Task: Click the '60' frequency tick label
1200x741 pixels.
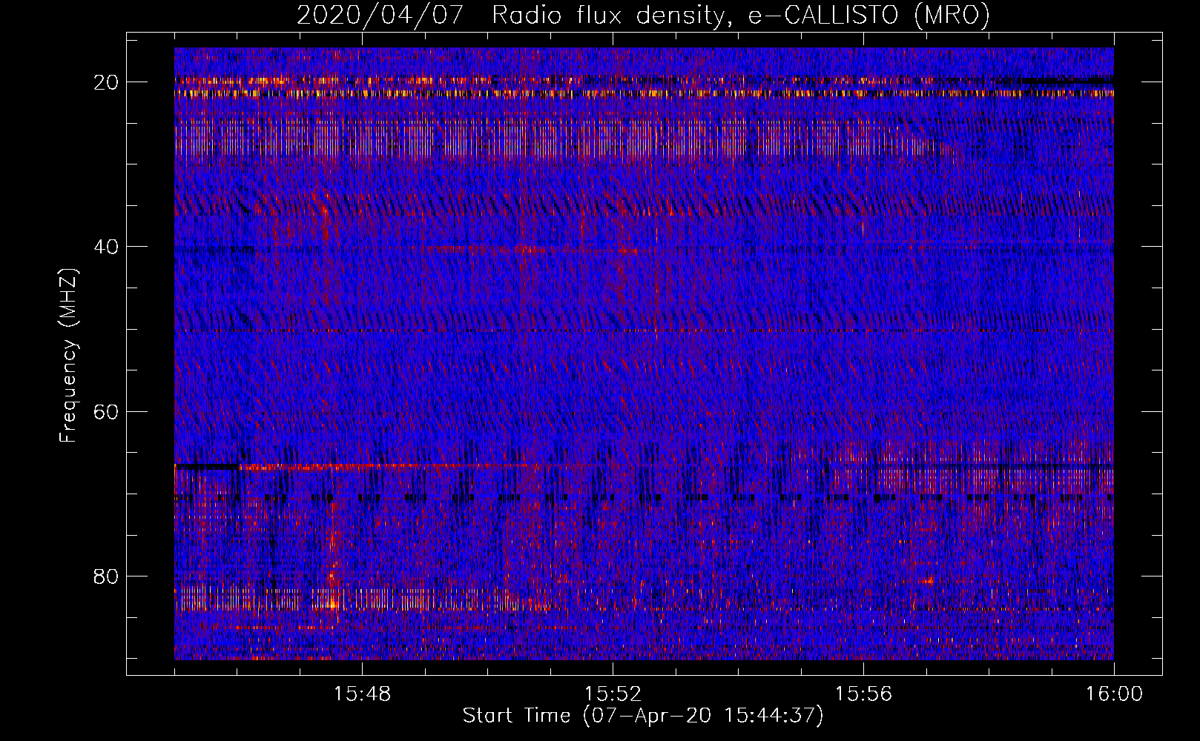Action: pyautogui.click(x=106, y=411)
